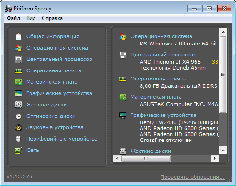Select the Центральный процессор chip icon in sidebar
Viewport: 236px width, 186px height.
(x=19, y=60)
